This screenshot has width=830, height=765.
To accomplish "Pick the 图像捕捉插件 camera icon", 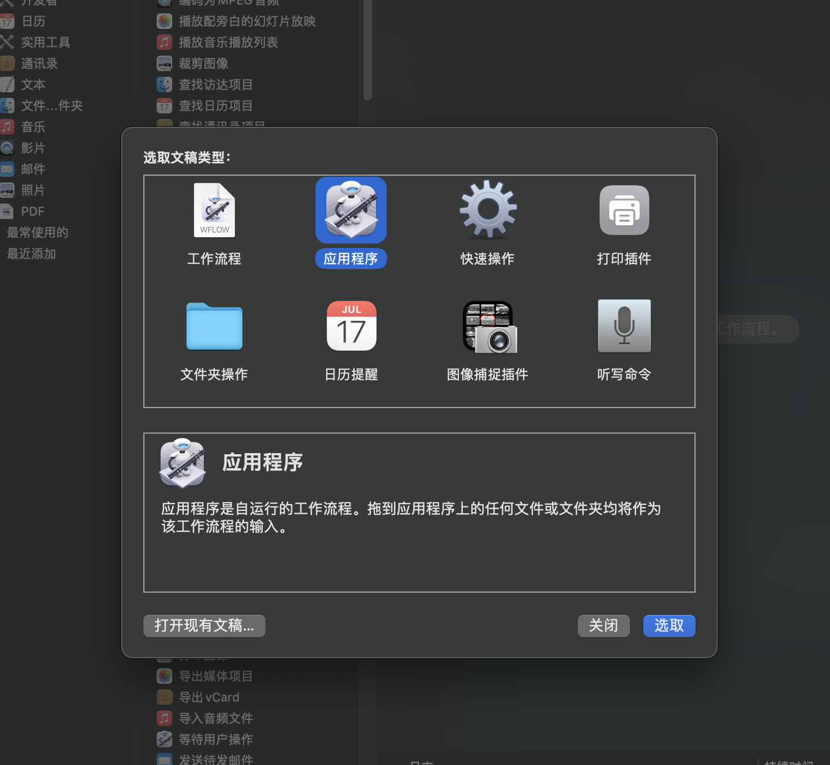I will point(487,326).
